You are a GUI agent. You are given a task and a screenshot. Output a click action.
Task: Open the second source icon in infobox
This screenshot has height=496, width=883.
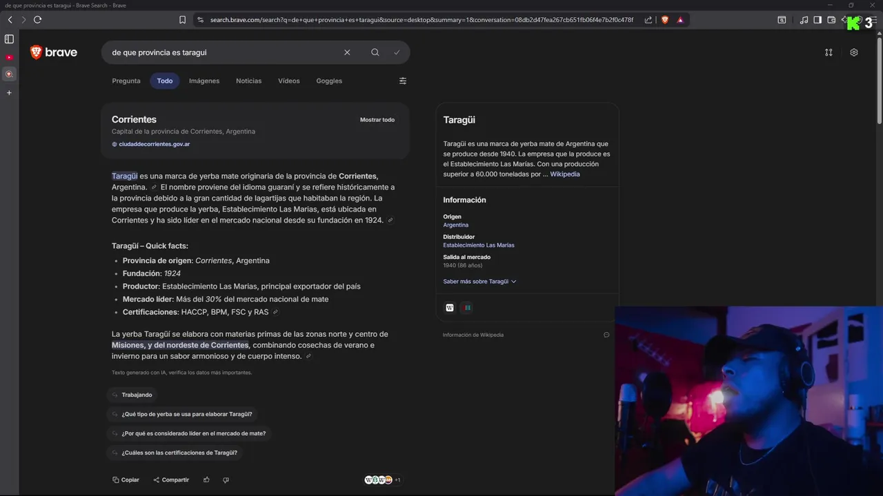[468, 308]
